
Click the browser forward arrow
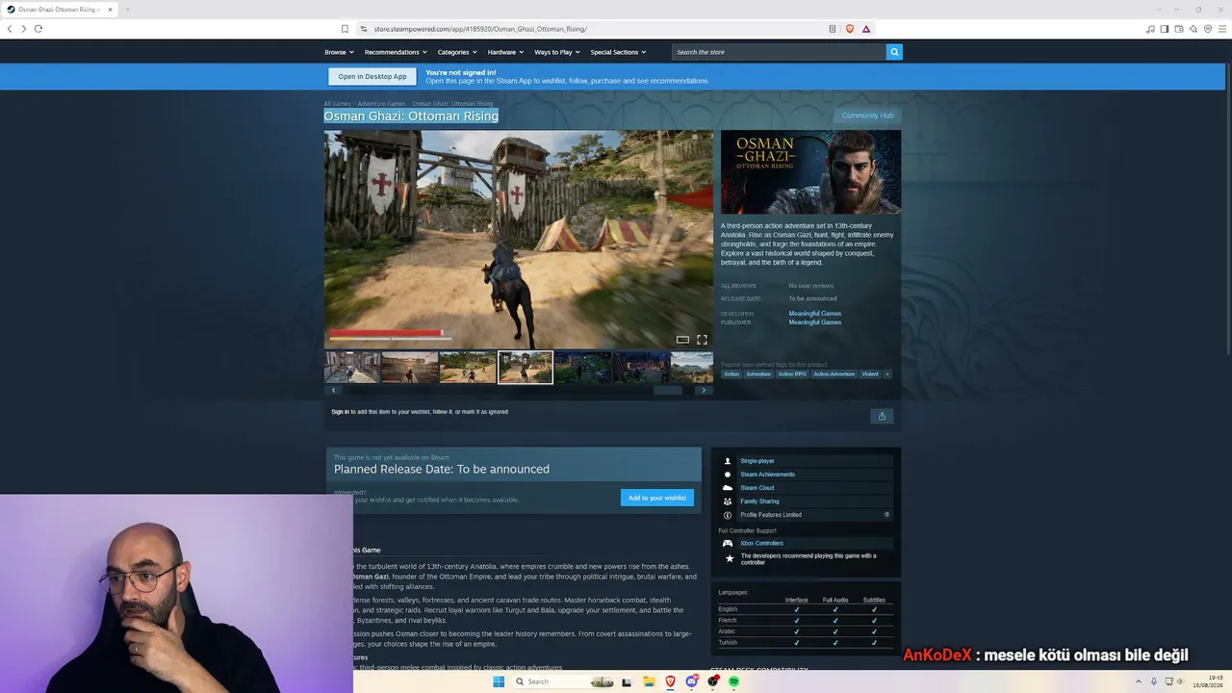coord(24,29)
